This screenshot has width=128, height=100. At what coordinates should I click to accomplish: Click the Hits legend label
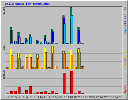[125, 10]
